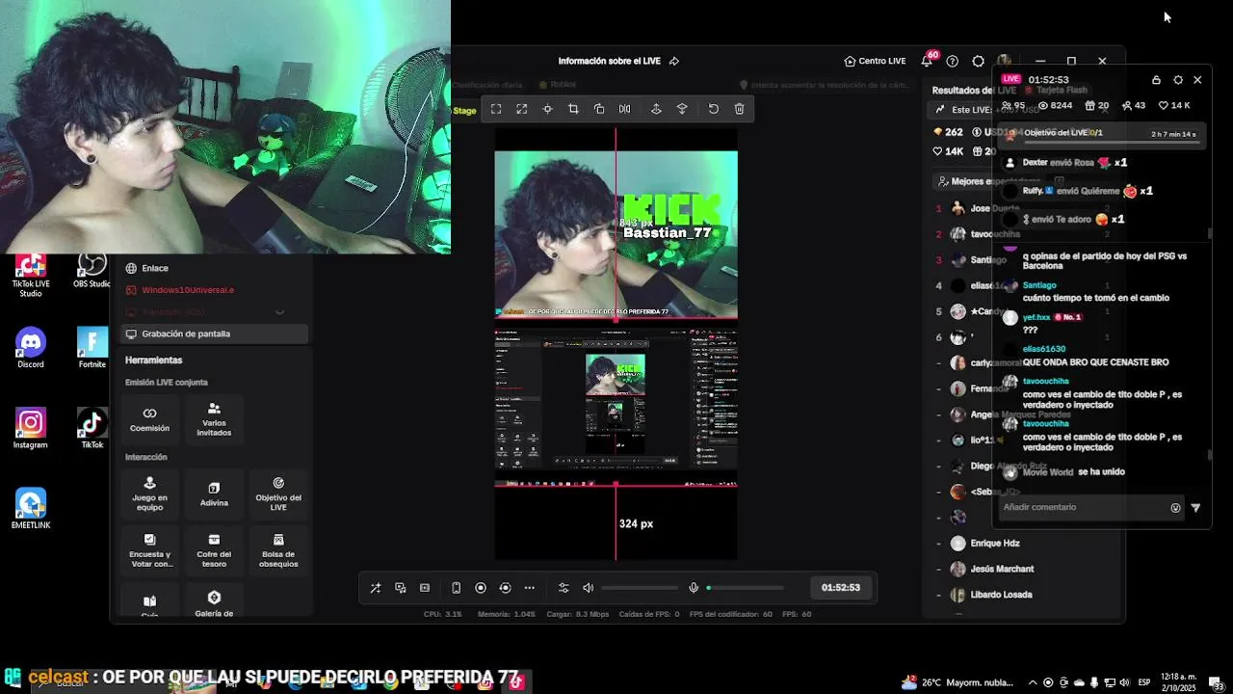Viewport: 1233px width, 694px height.
Task: Open Varios invitados tool
Action: [214, 419]
